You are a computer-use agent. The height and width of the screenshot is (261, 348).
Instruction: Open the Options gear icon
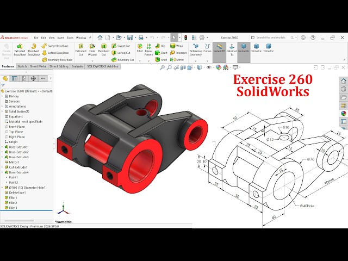(x=202, y=38)
